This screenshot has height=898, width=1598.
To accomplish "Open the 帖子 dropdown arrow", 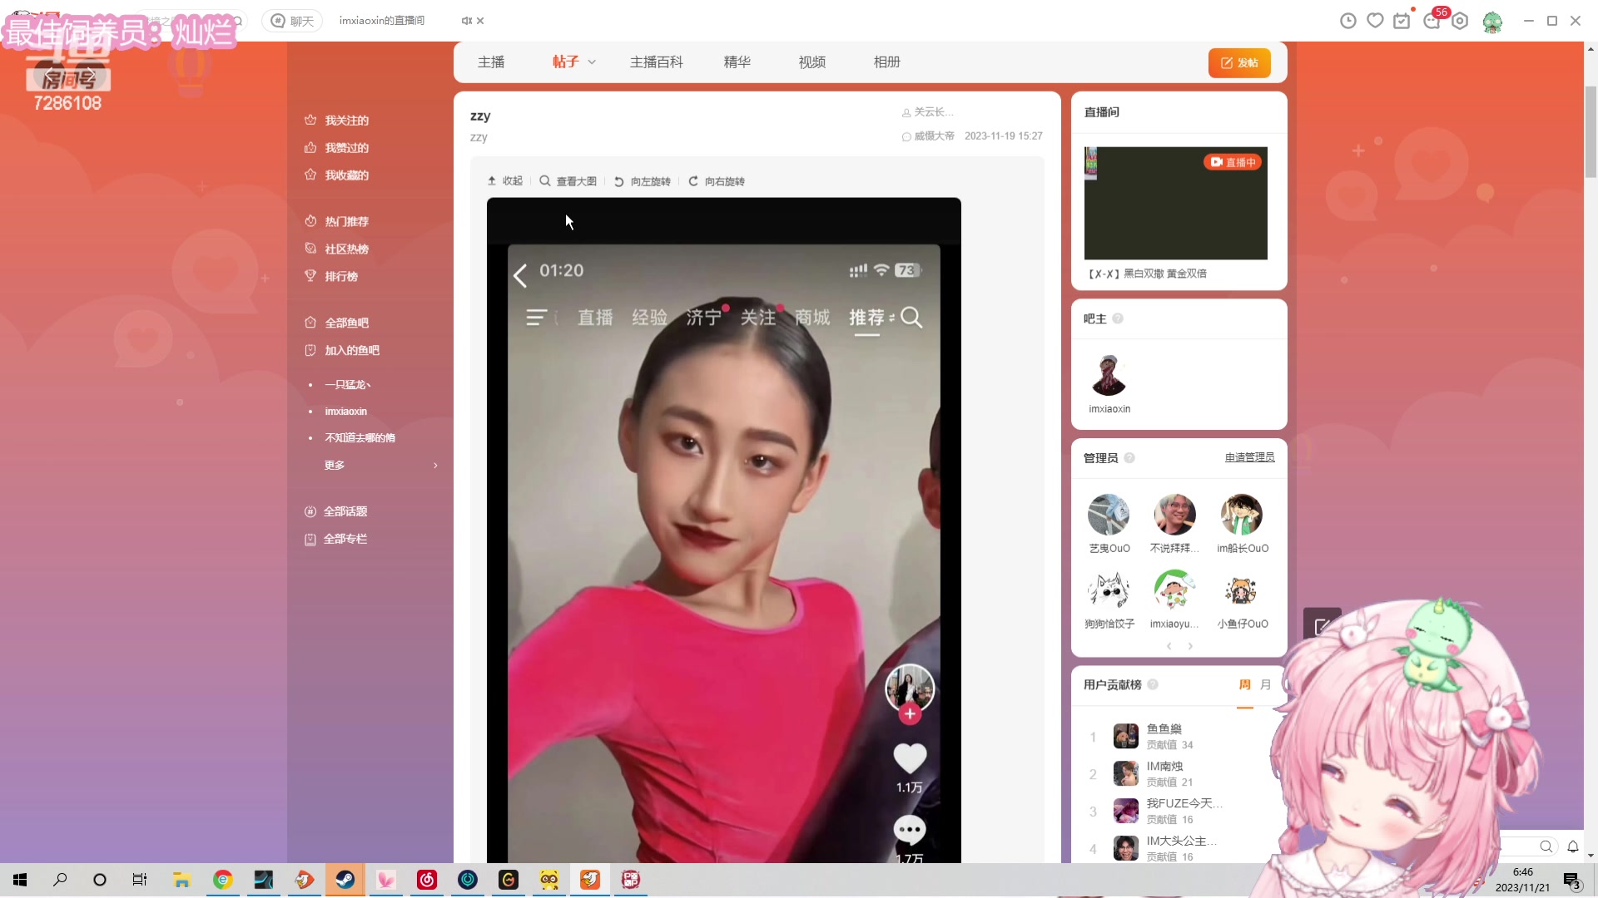I will pos(592,62).
